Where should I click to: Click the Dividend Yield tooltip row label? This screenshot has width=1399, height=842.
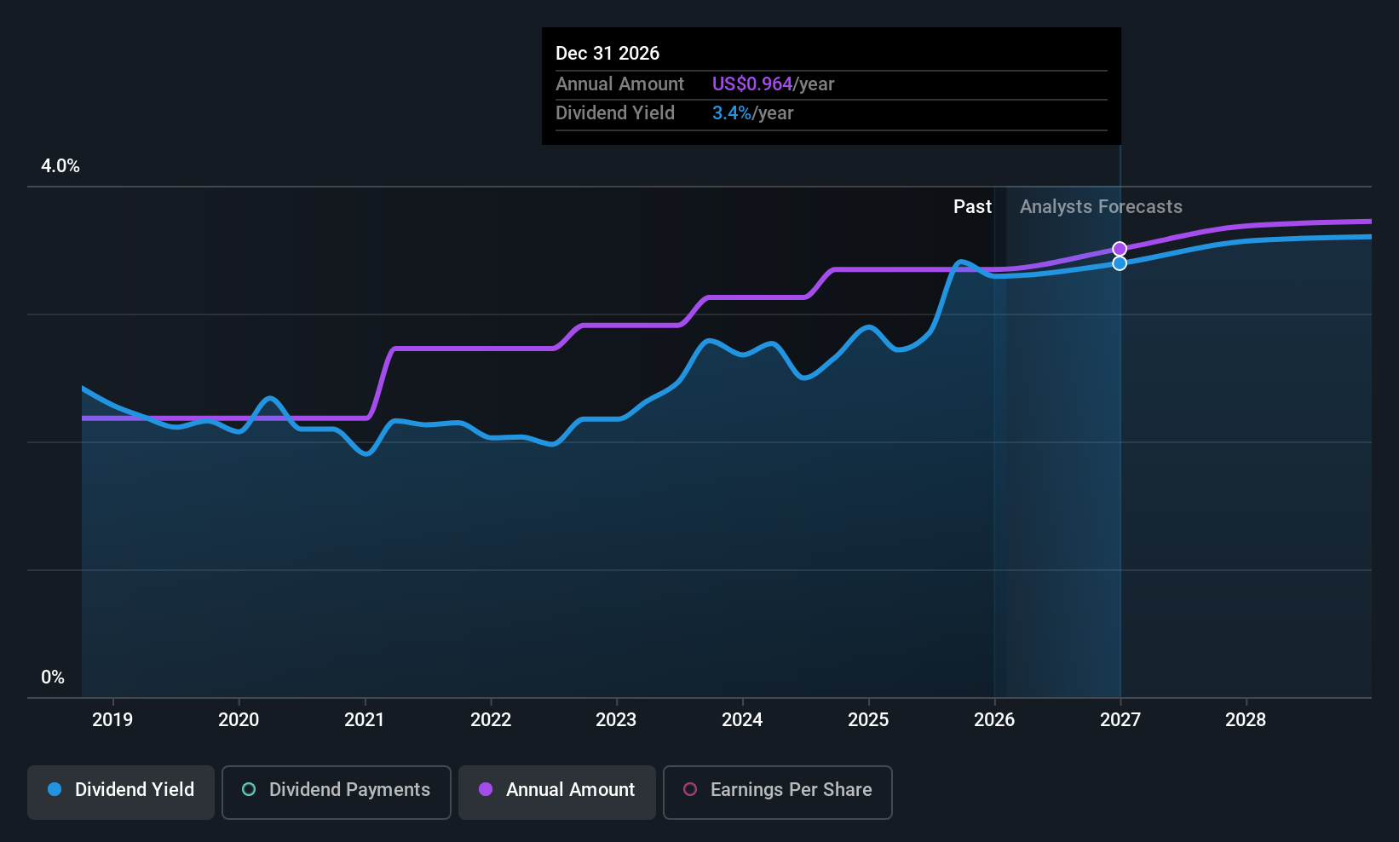coord(615,113)
